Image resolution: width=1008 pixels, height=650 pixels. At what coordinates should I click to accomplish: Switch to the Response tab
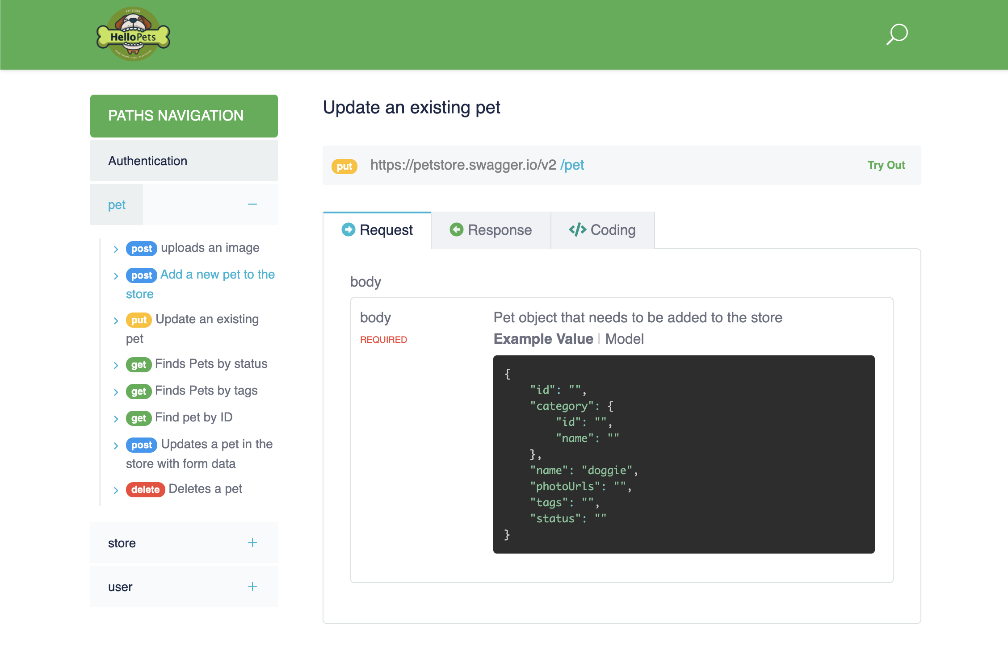click(499, 229)
